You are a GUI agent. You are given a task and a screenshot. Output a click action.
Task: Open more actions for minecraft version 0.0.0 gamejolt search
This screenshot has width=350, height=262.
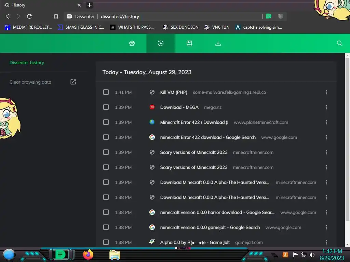[x=326, y=227]
